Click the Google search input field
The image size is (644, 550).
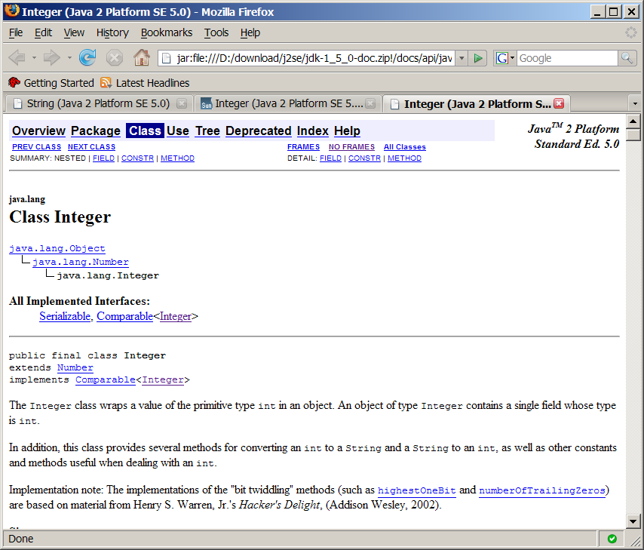567,58
